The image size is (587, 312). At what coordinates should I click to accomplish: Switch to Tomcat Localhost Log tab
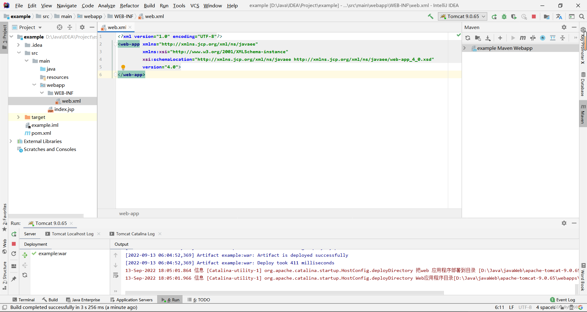72,234
